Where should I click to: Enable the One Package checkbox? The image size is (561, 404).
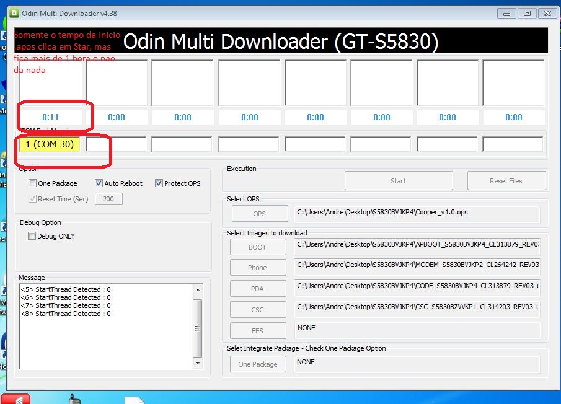tap(33, 183)
